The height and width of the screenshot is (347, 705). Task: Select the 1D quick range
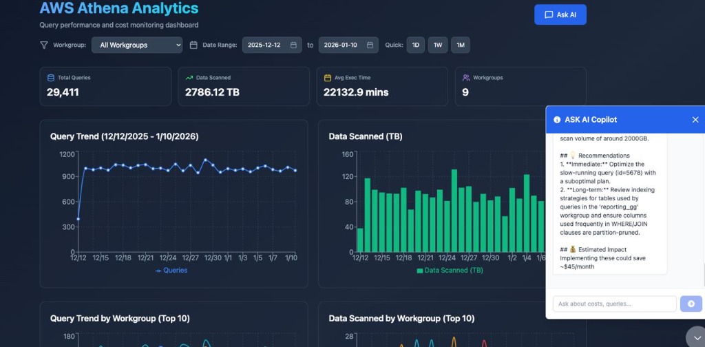click(415, 45)
